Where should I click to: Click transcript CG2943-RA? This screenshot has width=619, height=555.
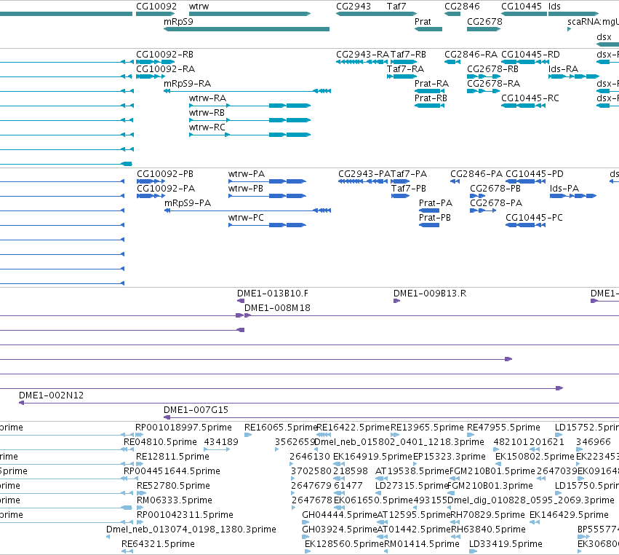362,55
